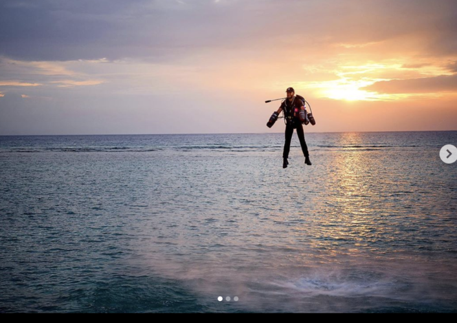This screenshot has width=457, height=323.
Task: Click the water splash beneath the pilot
Action: (324, 283)
